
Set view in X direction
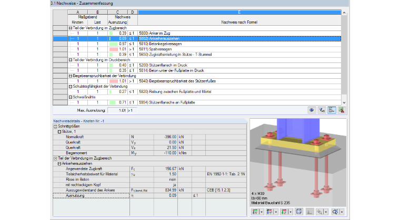click(255, 212)
